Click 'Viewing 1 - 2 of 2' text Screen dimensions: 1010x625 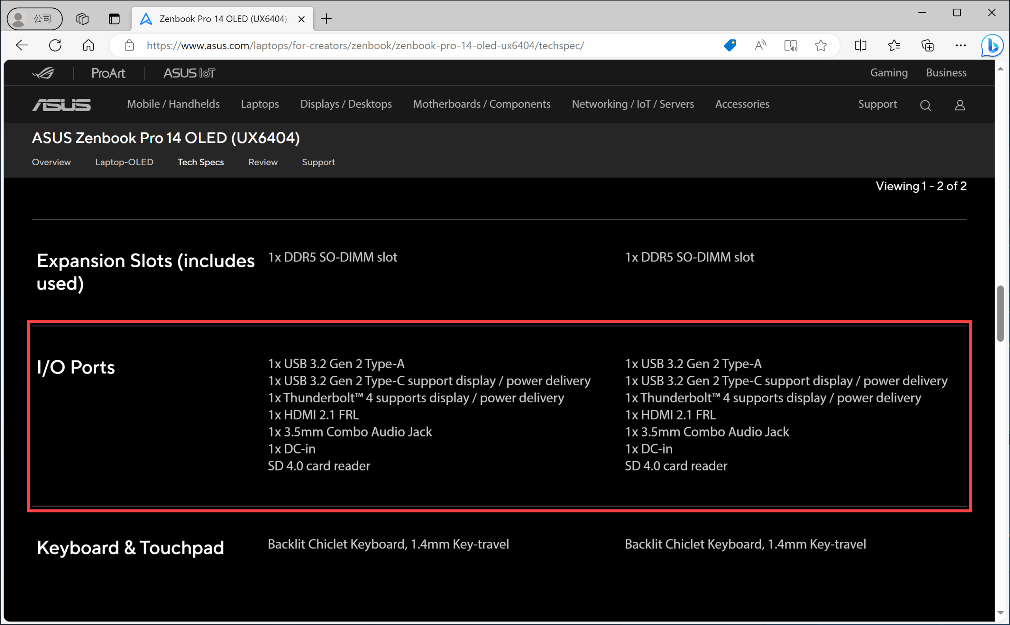[x=921, y=186]
